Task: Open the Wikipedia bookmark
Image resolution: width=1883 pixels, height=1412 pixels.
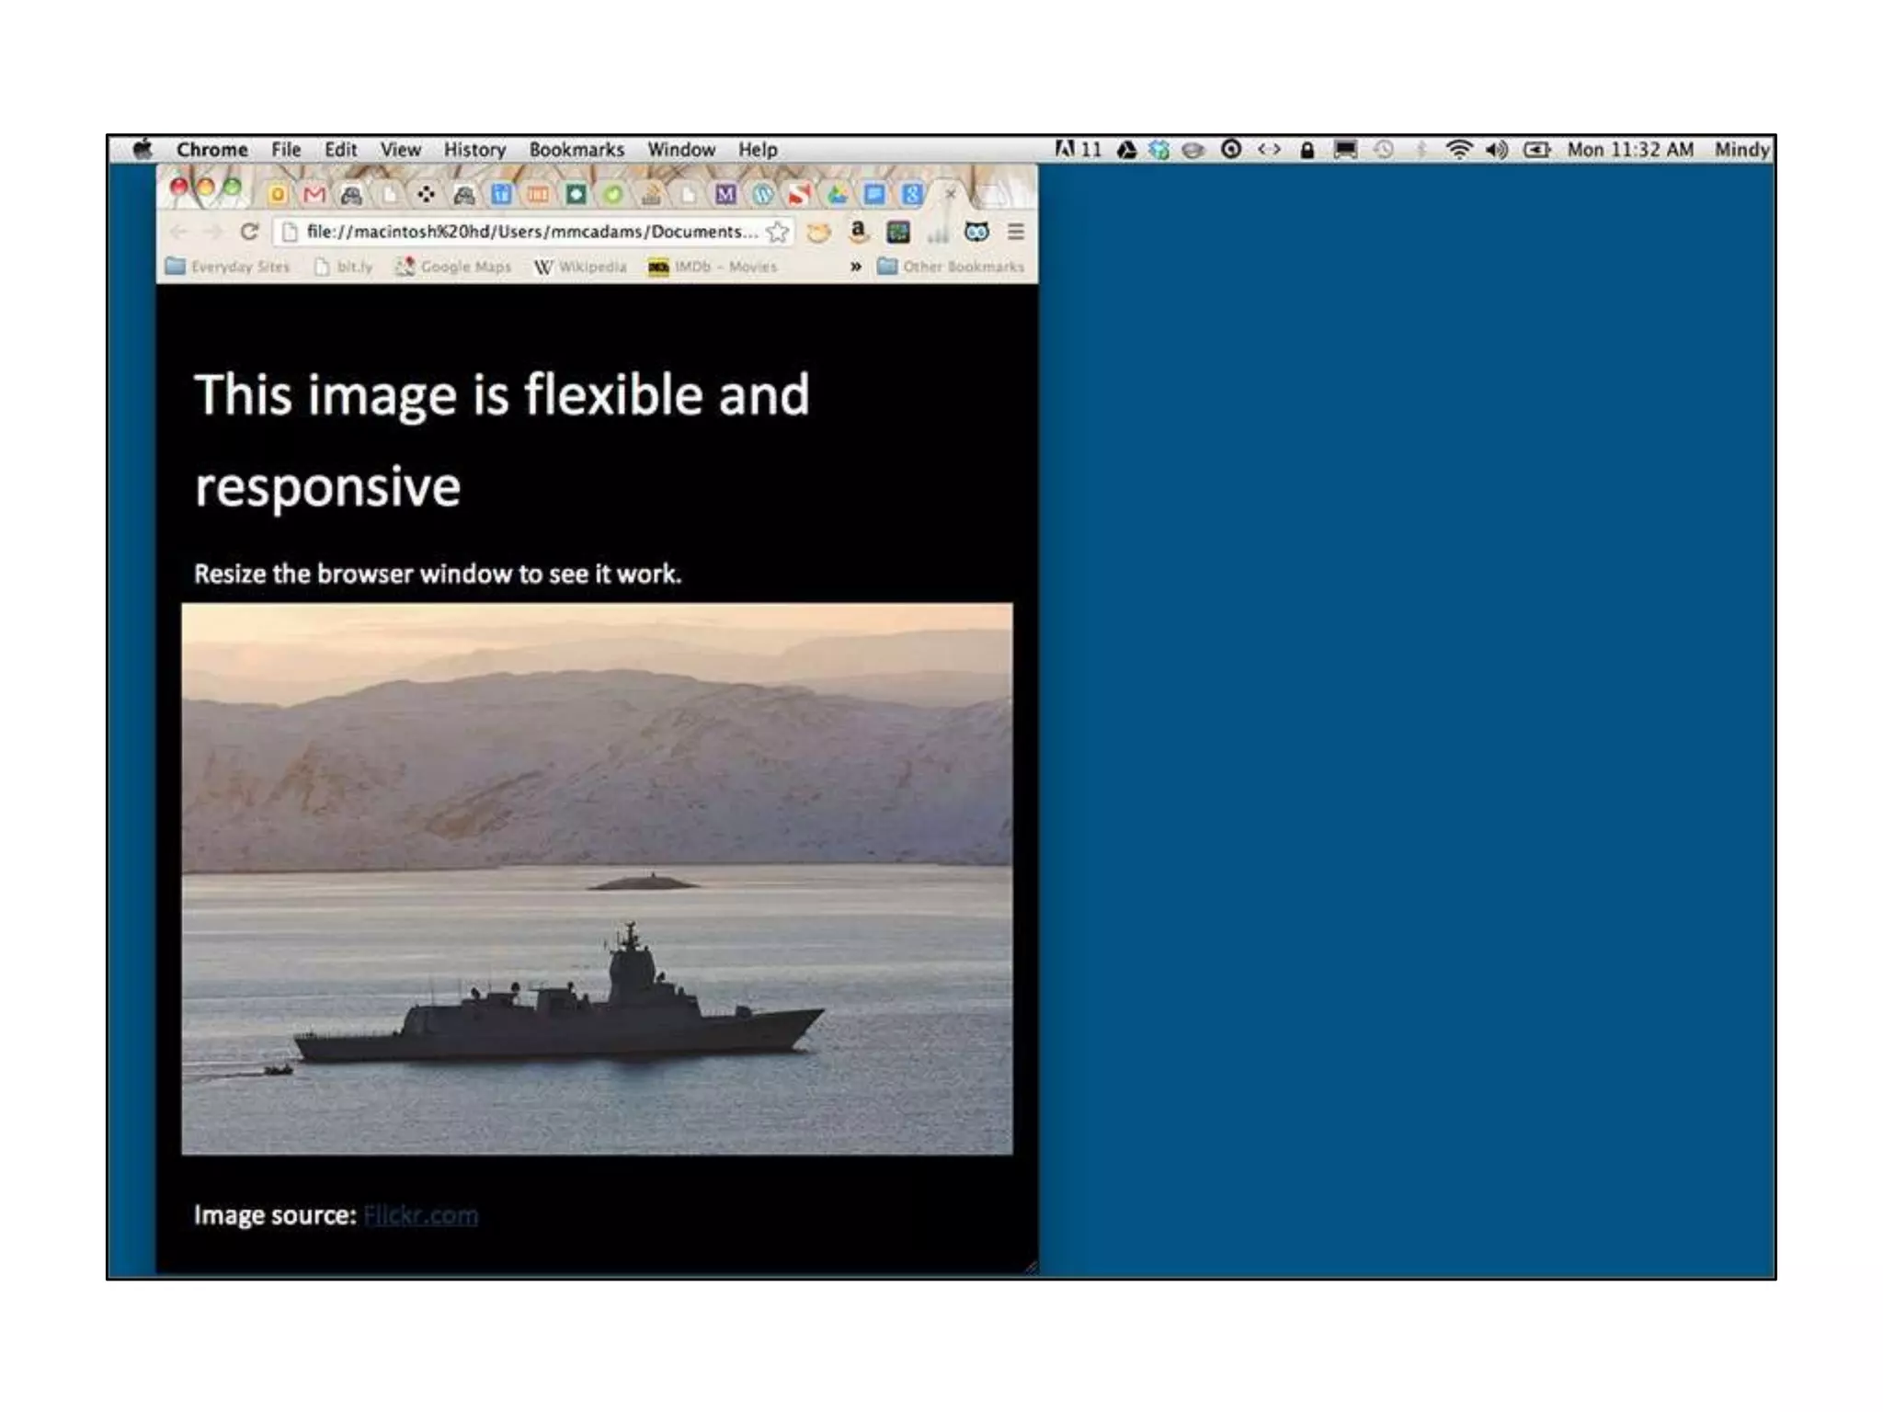Action: [580, 267]
